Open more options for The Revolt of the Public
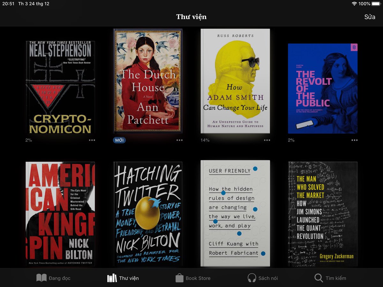The width and height of the screenshot is (383, 287). point(355,140)
